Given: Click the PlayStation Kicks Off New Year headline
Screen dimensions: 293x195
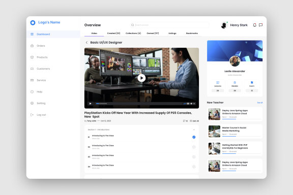Looking at the screenshot, I should point(138,115).
